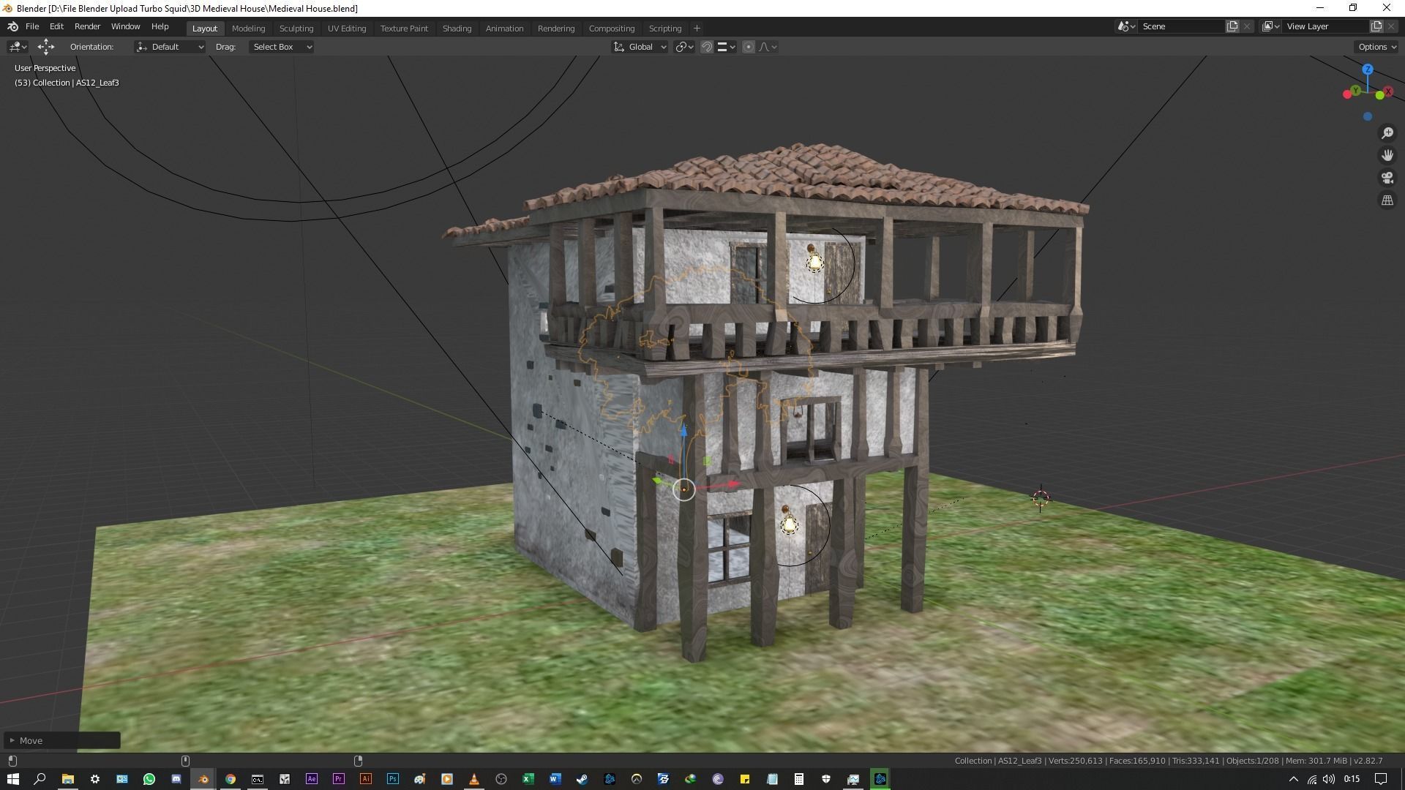Screen dimensions: 1405x790
Task: Click the Scene name field
Action: (x=1182, y=26)
